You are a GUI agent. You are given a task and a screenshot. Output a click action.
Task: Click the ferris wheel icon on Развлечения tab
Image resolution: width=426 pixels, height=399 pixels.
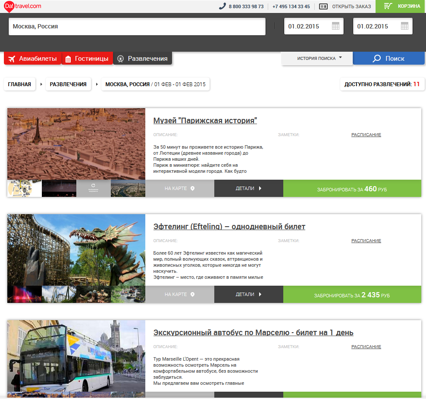click(x=120, y=59)
